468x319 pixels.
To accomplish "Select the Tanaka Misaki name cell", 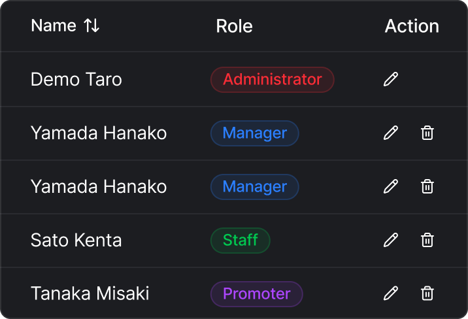I will pos(90,294).
